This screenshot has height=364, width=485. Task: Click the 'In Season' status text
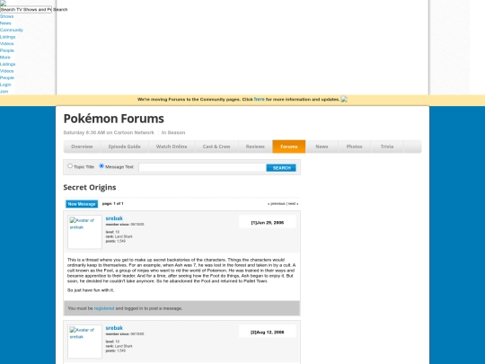pyautogui.click(x=173, y=132)
